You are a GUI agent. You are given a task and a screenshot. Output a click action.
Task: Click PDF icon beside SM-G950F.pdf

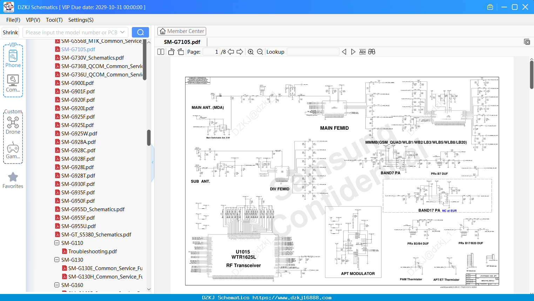click(x=58, y=201)
